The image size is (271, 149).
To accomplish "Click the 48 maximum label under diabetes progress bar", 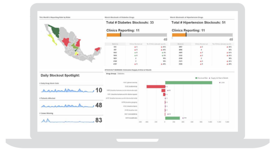I will click(165, 39).
